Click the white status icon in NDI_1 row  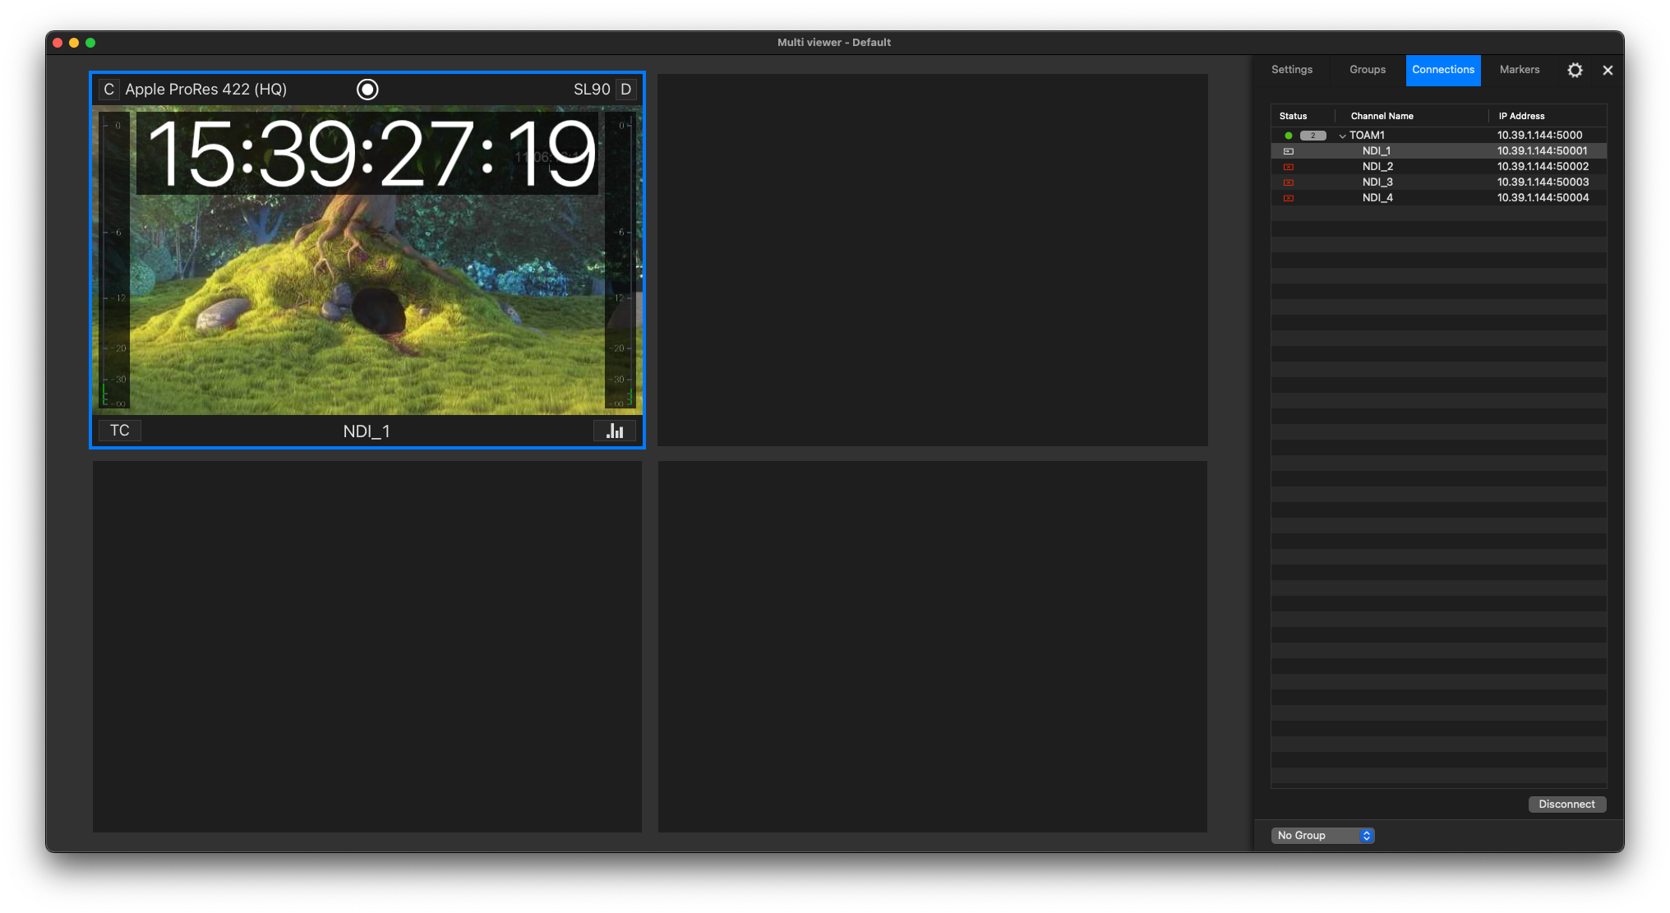1289,151
